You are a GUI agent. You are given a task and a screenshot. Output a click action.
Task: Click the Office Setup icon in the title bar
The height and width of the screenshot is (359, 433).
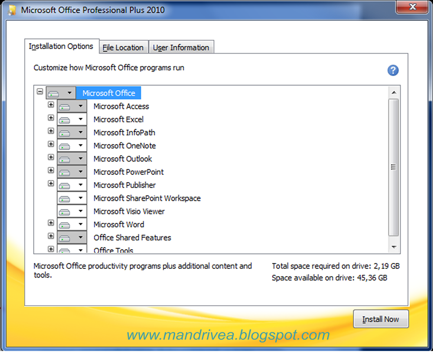click(x=12, y=10)
